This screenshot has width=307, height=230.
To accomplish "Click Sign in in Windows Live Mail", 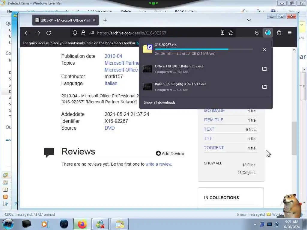I will tap(294, 11).
